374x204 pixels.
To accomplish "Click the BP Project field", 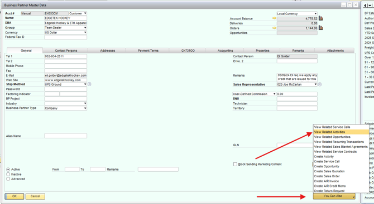I will pos(66,99).
